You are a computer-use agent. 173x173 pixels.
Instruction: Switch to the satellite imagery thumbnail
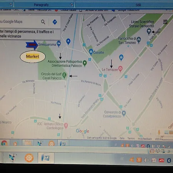coord(169,132)
